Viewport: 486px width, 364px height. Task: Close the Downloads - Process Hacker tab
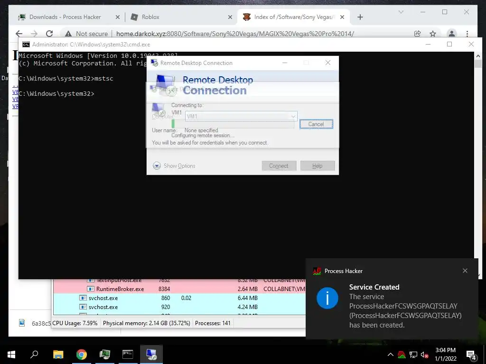pyautogui.click(x=118, y=18)
